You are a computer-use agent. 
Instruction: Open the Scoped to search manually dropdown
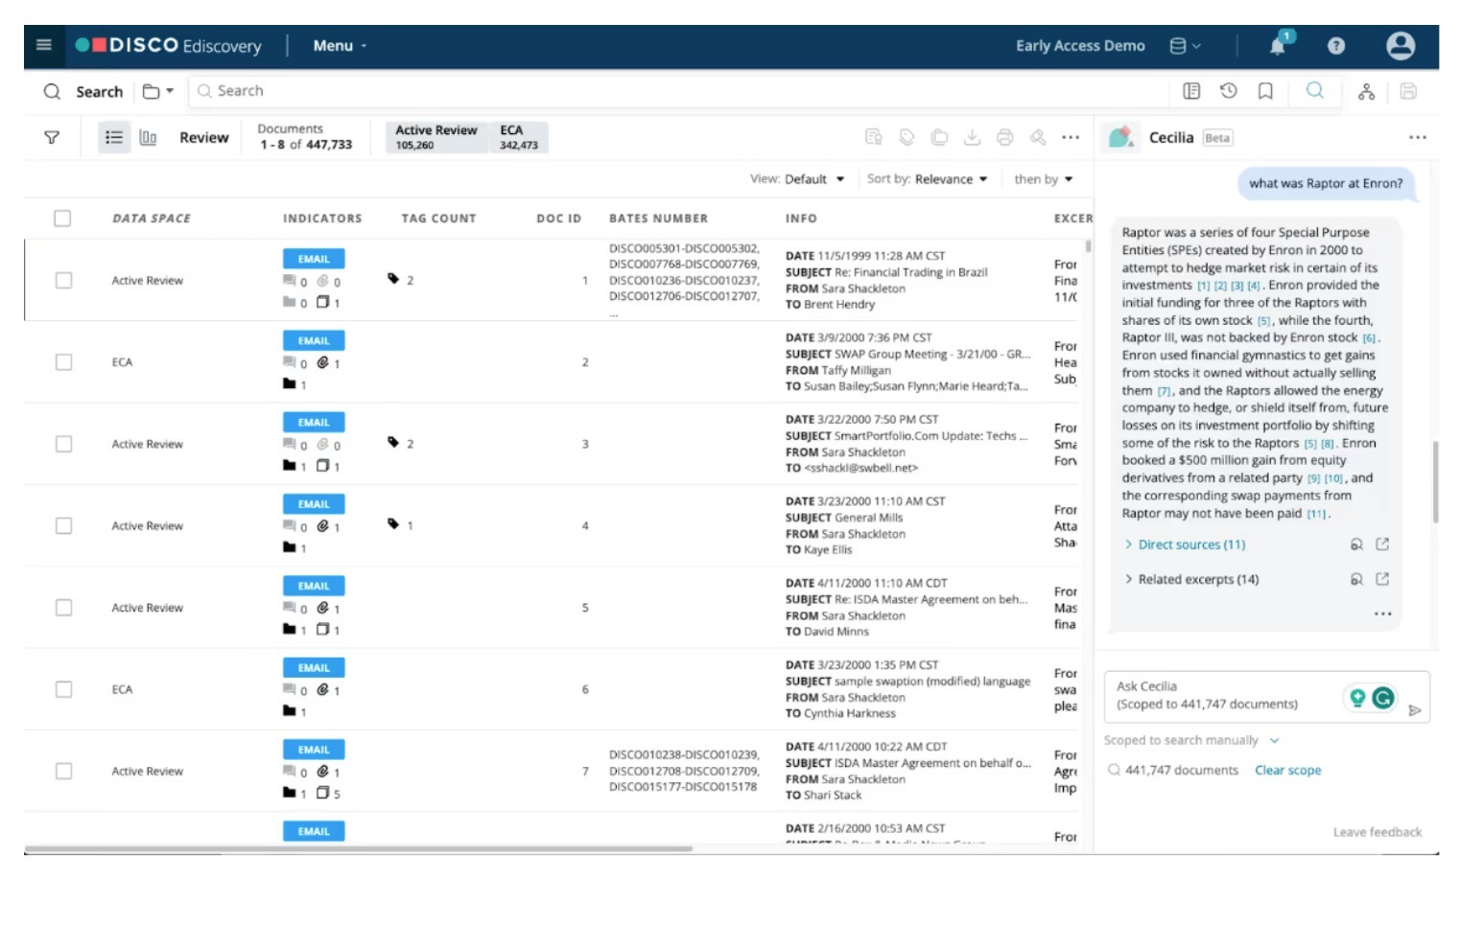1191,740
